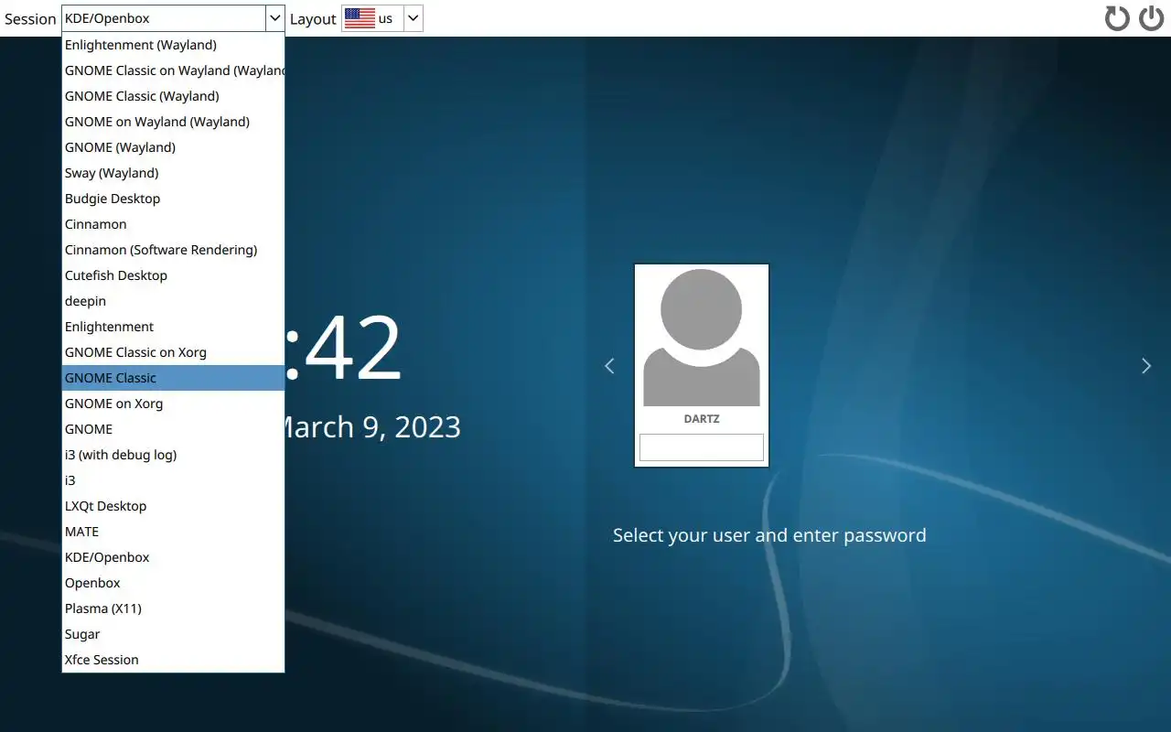Viewport: 1171px width, 732px height.
Task: Pick KDE/Openbox entry in list
Action: 173,557
